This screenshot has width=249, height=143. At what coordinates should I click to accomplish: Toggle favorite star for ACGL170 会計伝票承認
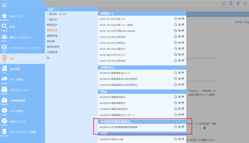[x=176, y=61]
